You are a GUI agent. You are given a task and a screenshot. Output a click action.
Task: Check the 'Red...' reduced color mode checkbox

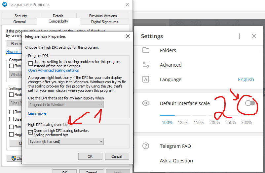[x=11, y=94]
